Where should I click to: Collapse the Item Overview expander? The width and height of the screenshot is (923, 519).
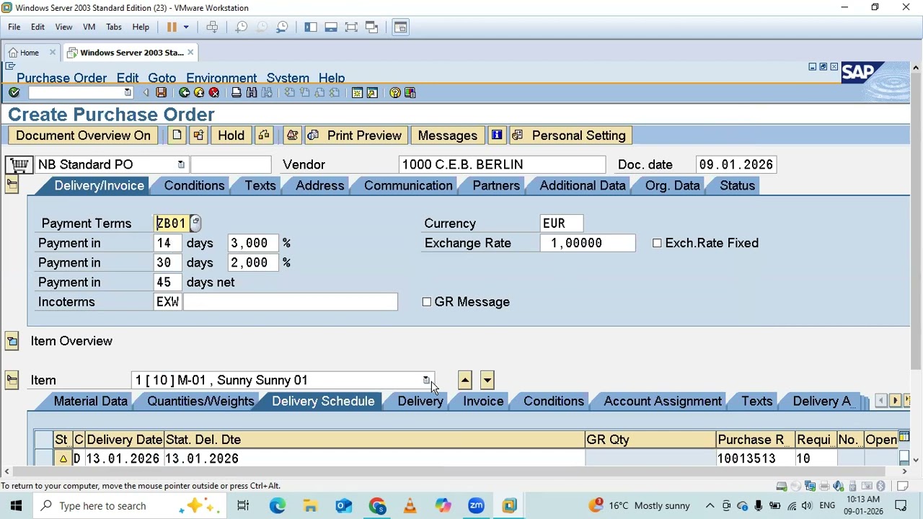(12, 341)
